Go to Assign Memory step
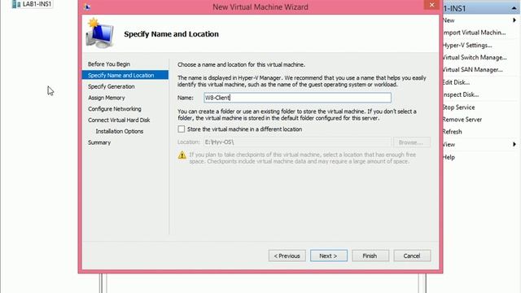 tap(107, 98)
